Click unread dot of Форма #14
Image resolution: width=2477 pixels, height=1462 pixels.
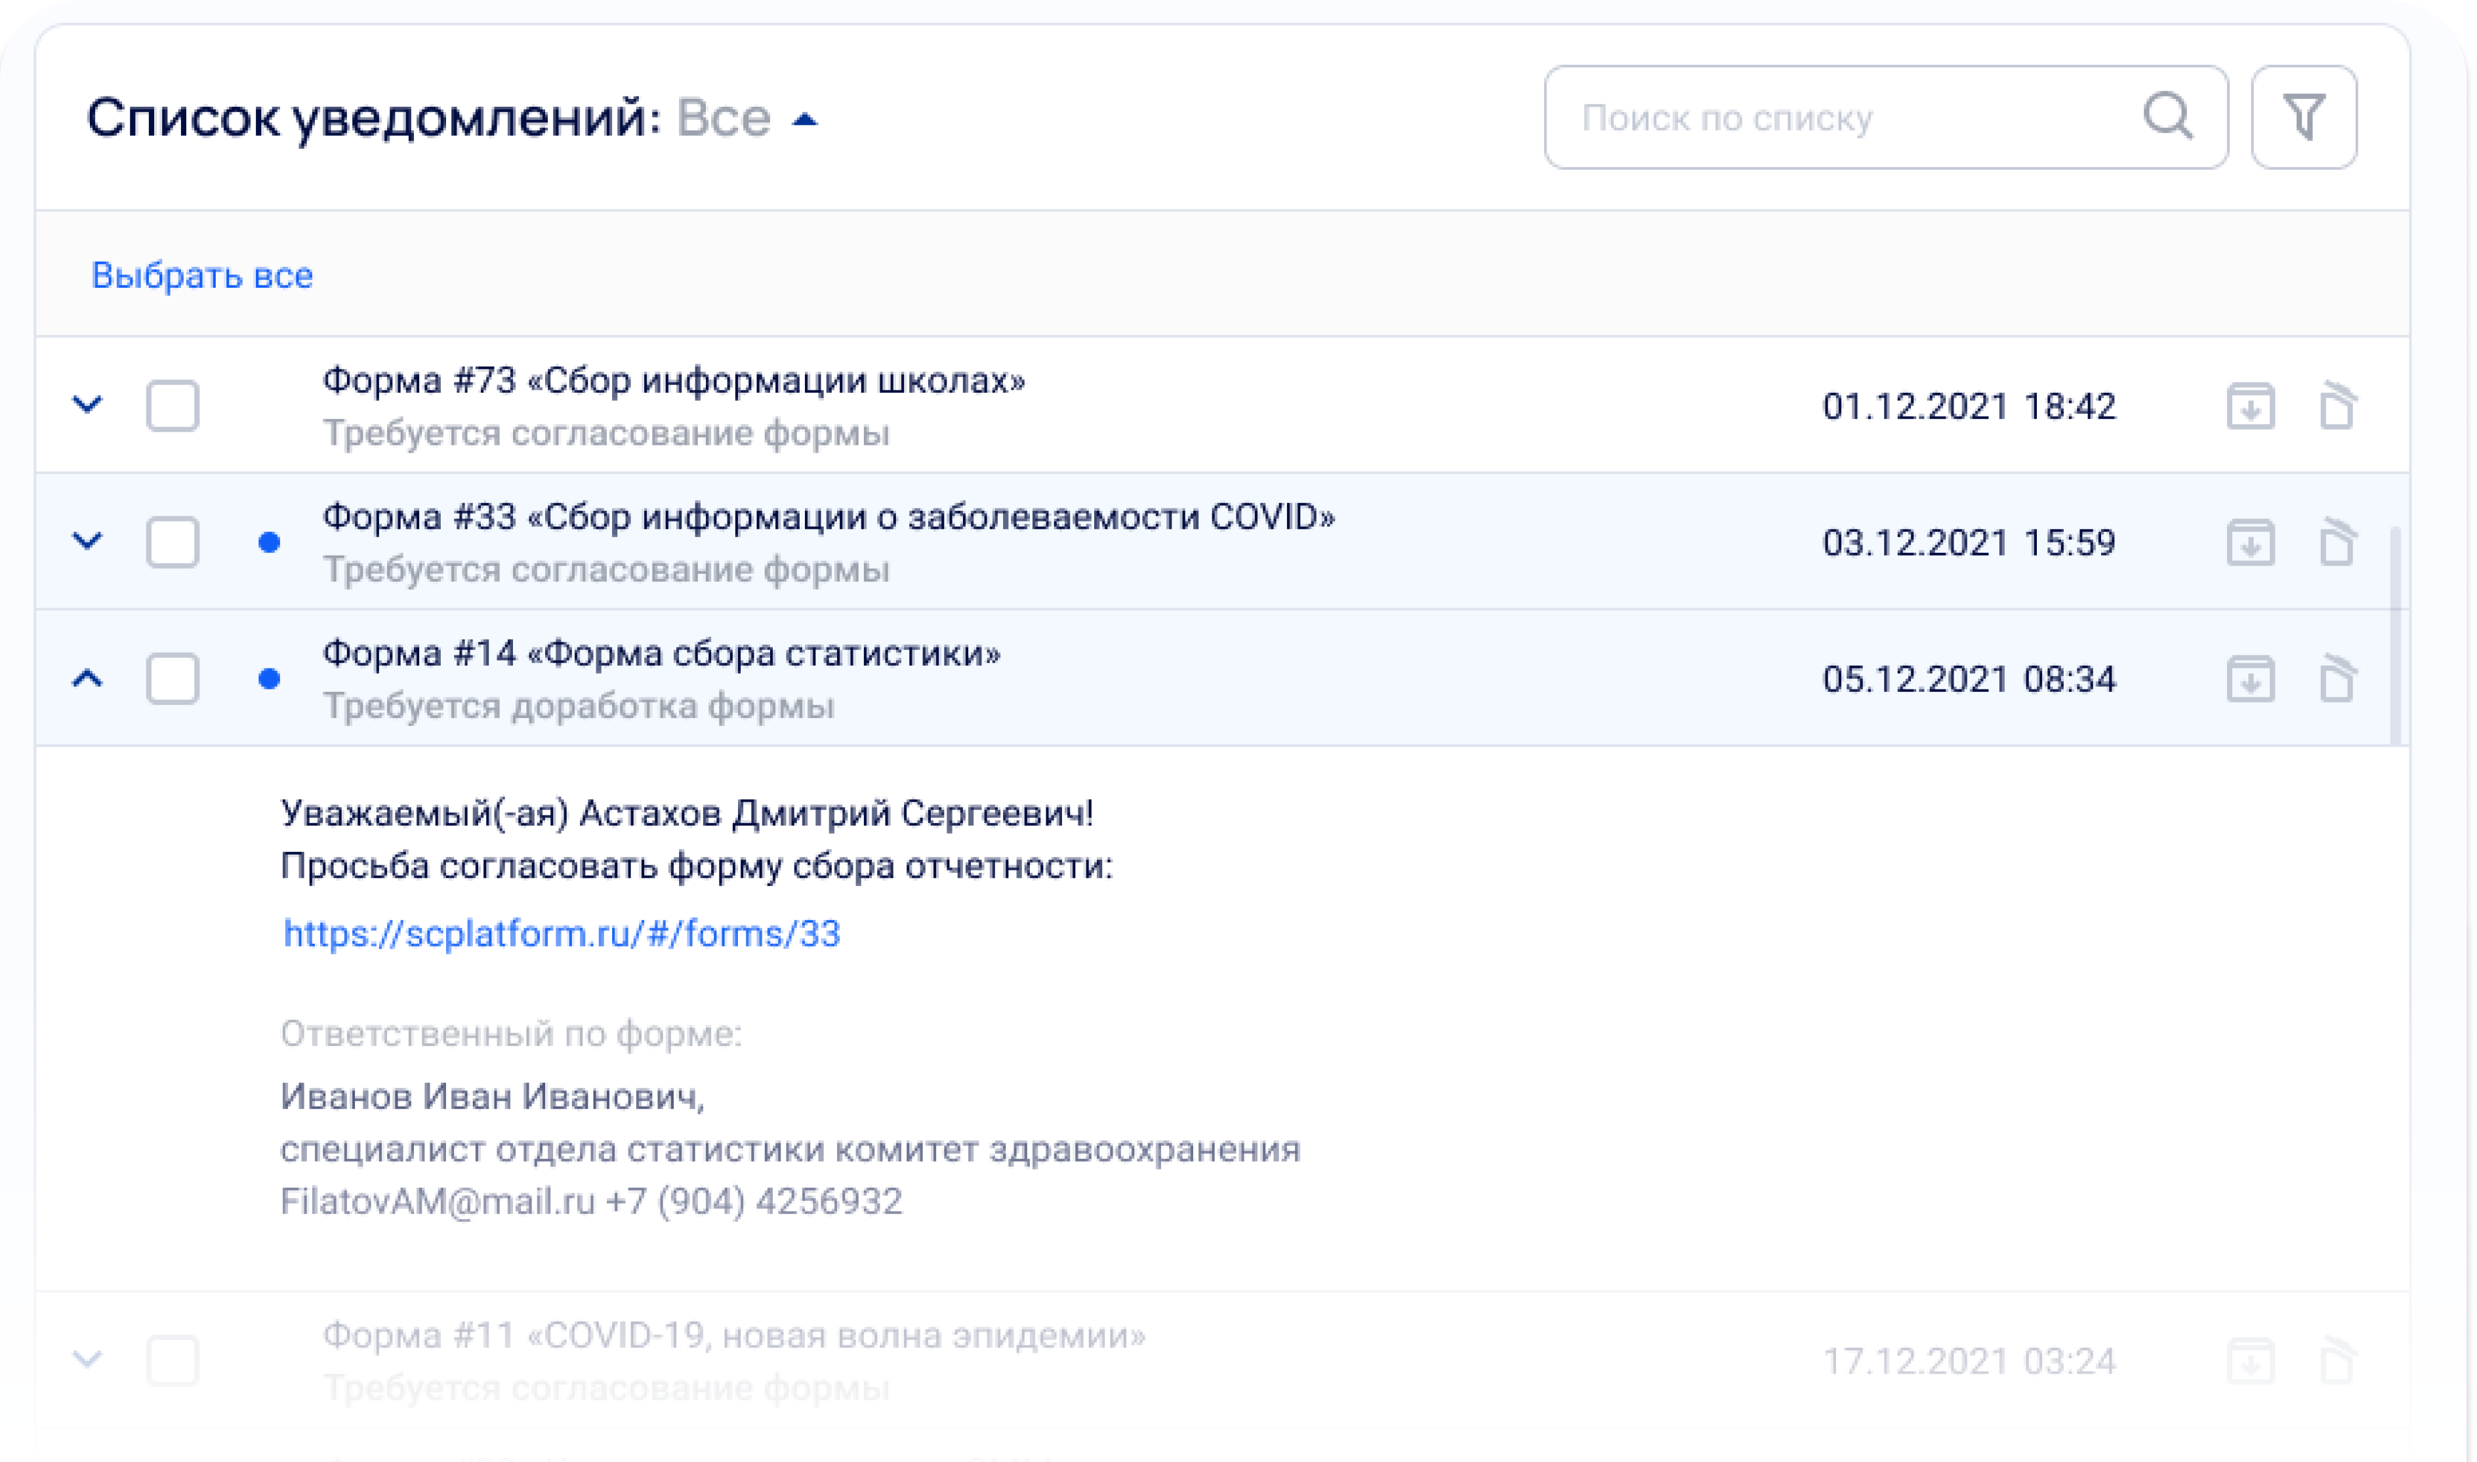[x=269, y=679]
